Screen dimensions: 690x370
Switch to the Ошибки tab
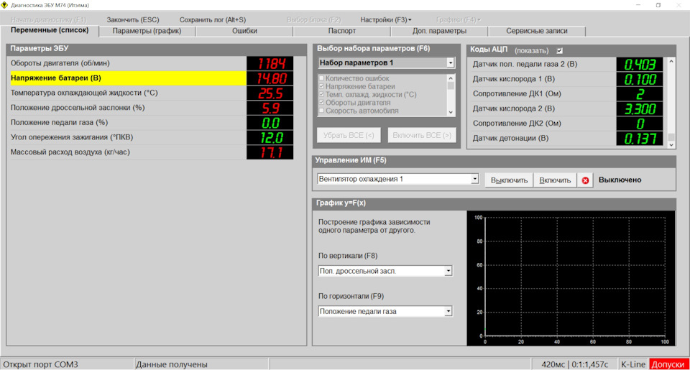244,31
